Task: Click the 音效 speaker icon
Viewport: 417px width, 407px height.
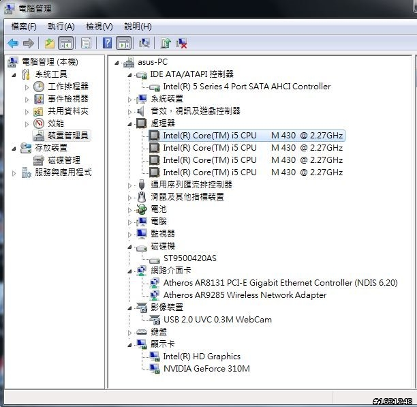Action: point(140,111)
